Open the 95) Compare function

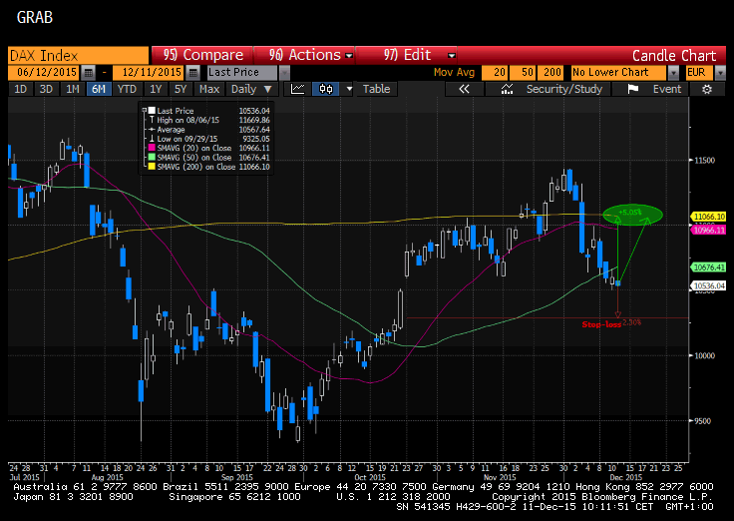[202, 55]
